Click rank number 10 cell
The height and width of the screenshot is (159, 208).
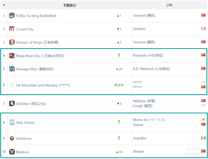point(4,152)
